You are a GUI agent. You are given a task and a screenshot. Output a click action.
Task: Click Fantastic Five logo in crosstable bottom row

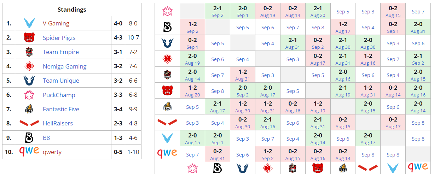click(x=342, y=168)
